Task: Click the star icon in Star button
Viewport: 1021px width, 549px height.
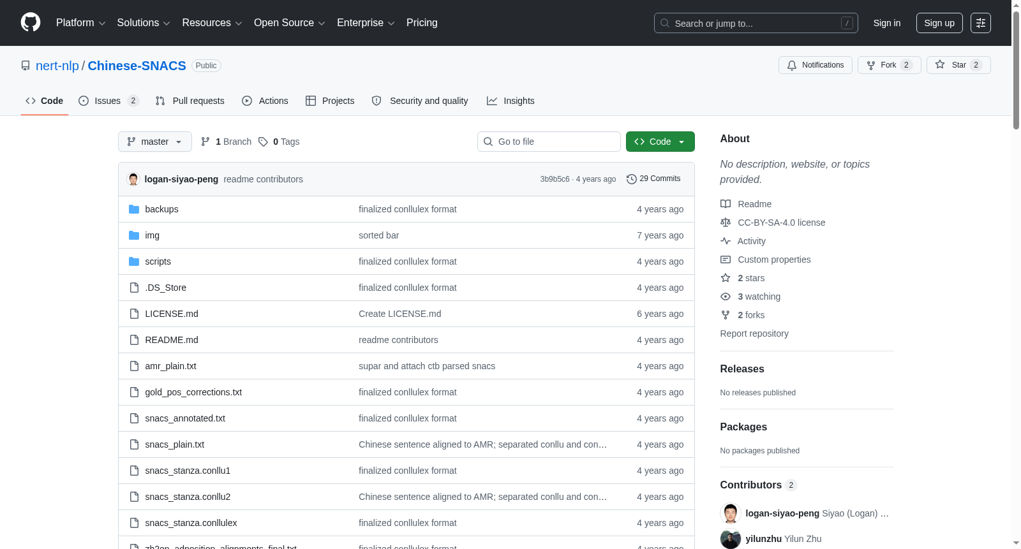Action: point(940,64)
